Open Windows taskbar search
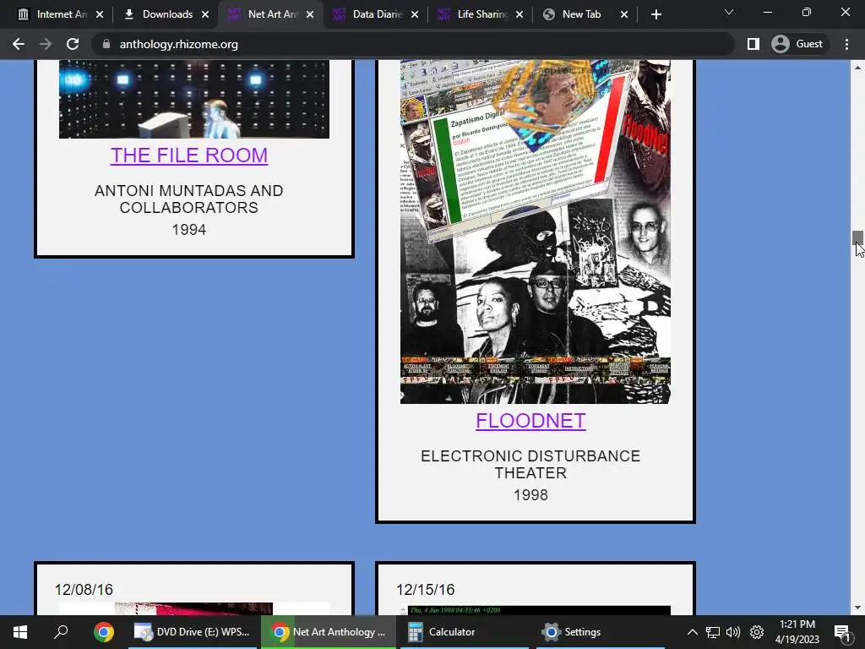 pyautogui.click(x=61, y=632)
